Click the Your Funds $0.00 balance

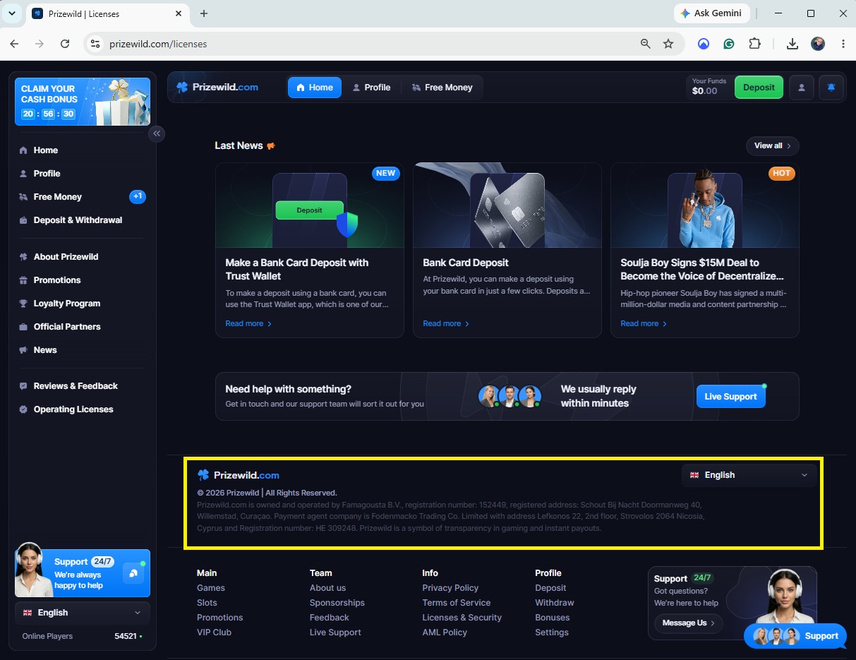point(709,88)
